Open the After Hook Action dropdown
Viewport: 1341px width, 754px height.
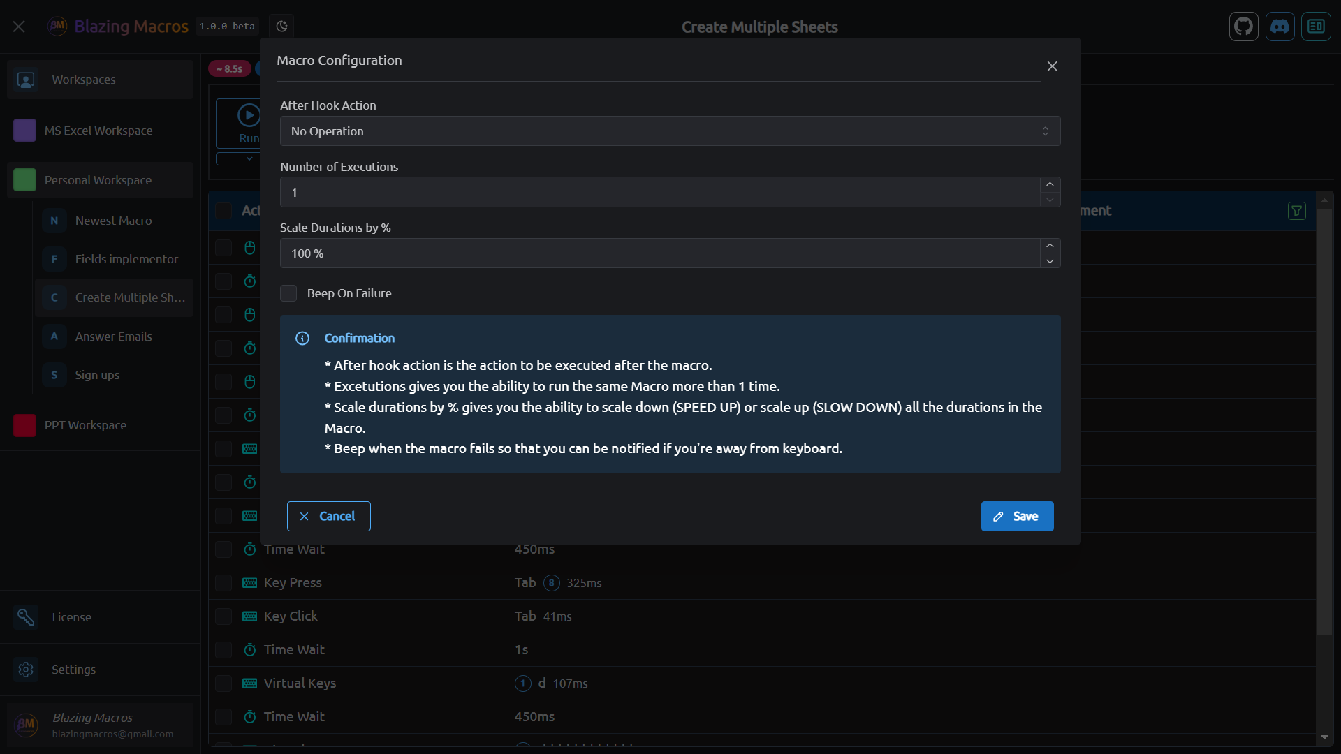[670, 131]
